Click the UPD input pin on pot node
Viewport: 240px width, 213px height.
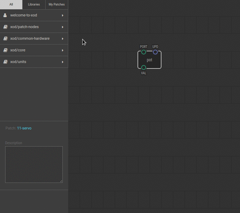[155, 52]
